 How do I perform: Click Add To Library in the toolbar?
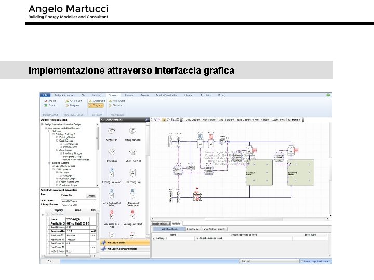(x=226, y=120)
